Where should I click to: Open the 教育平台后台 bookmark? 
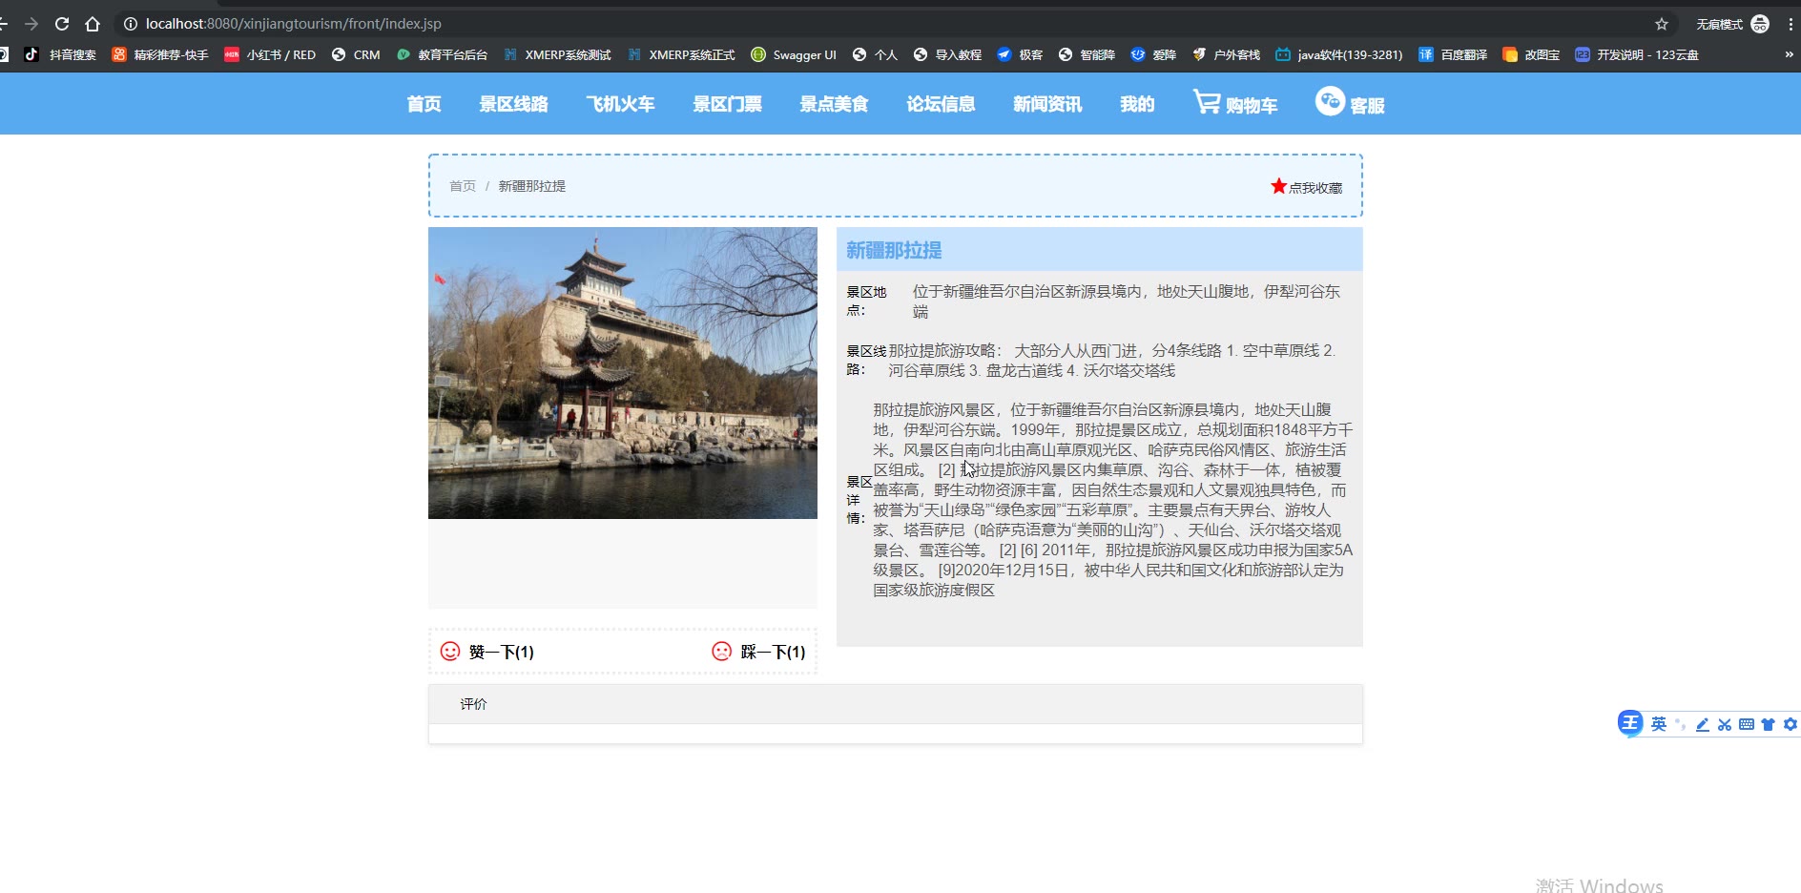point(442,54)
